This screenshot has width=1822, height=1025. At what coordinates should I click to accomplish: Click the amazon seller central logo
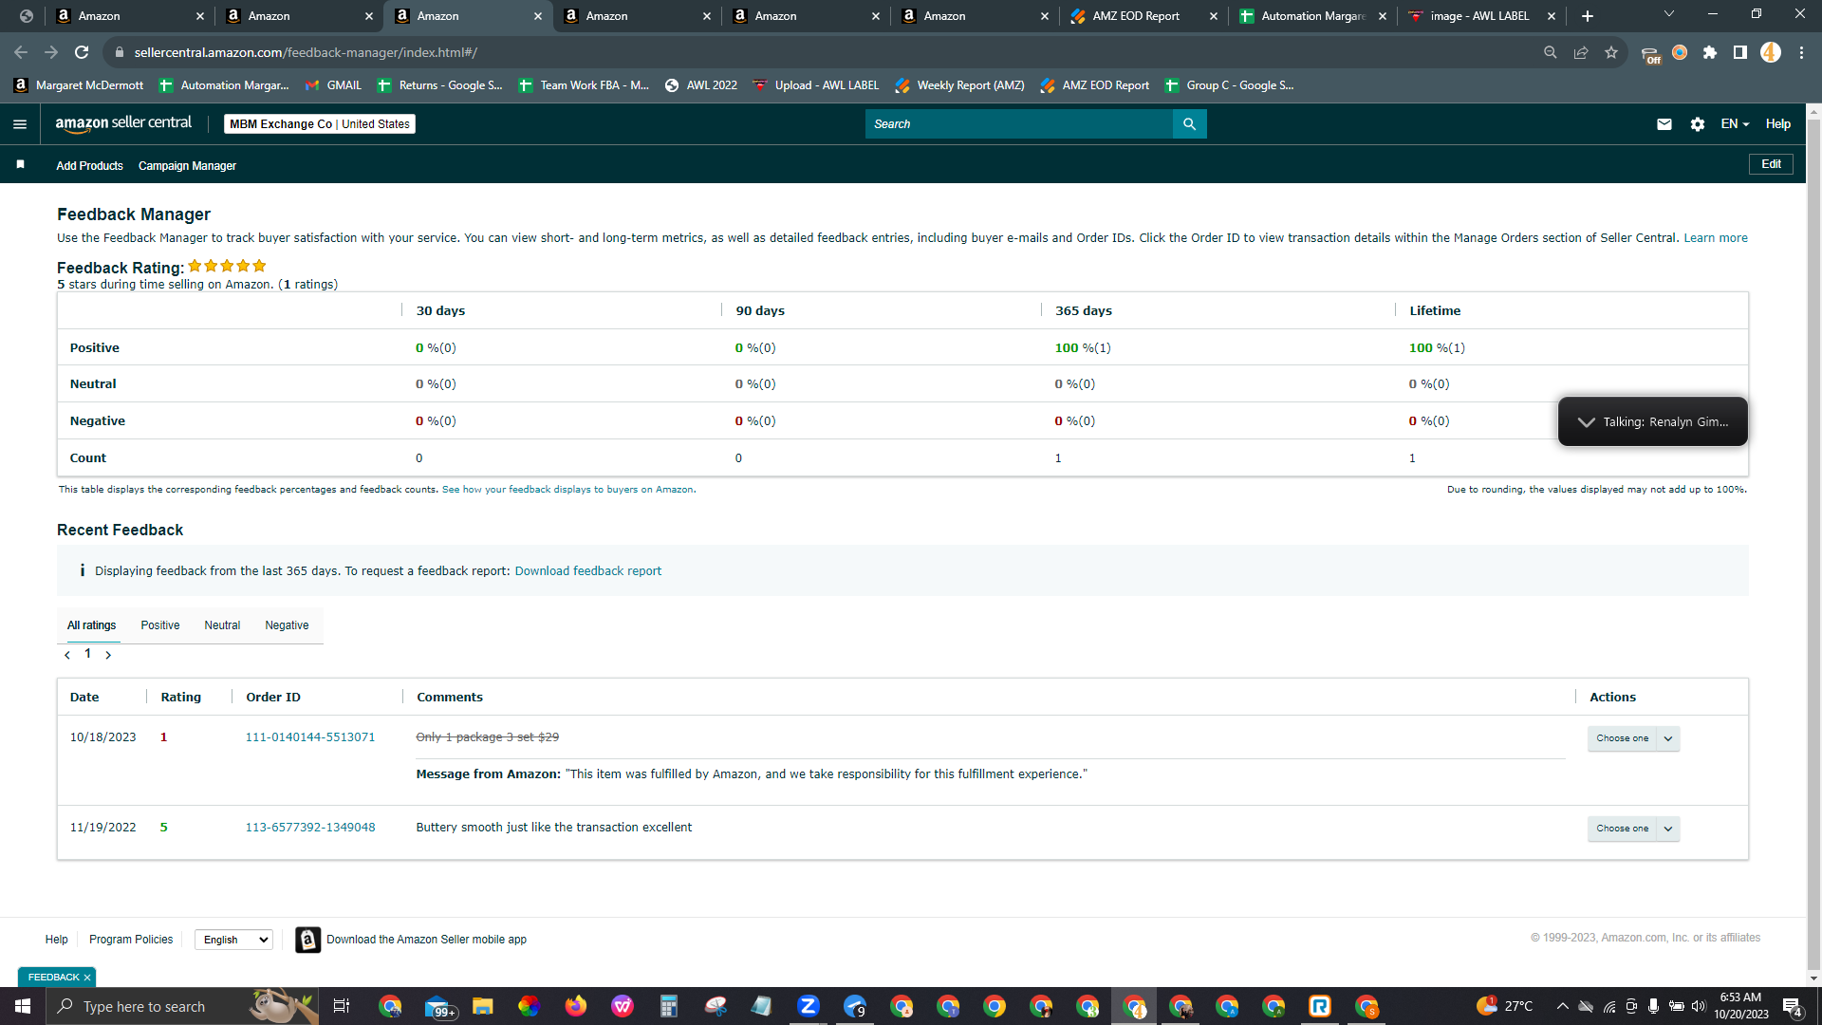click(123, 123)
